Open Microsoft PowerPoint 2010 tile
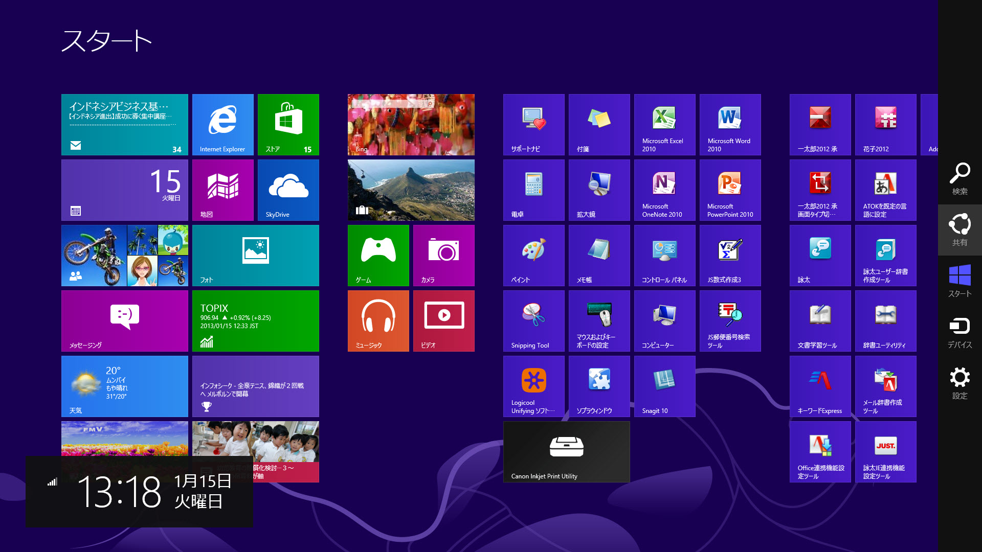 [730, 190]
